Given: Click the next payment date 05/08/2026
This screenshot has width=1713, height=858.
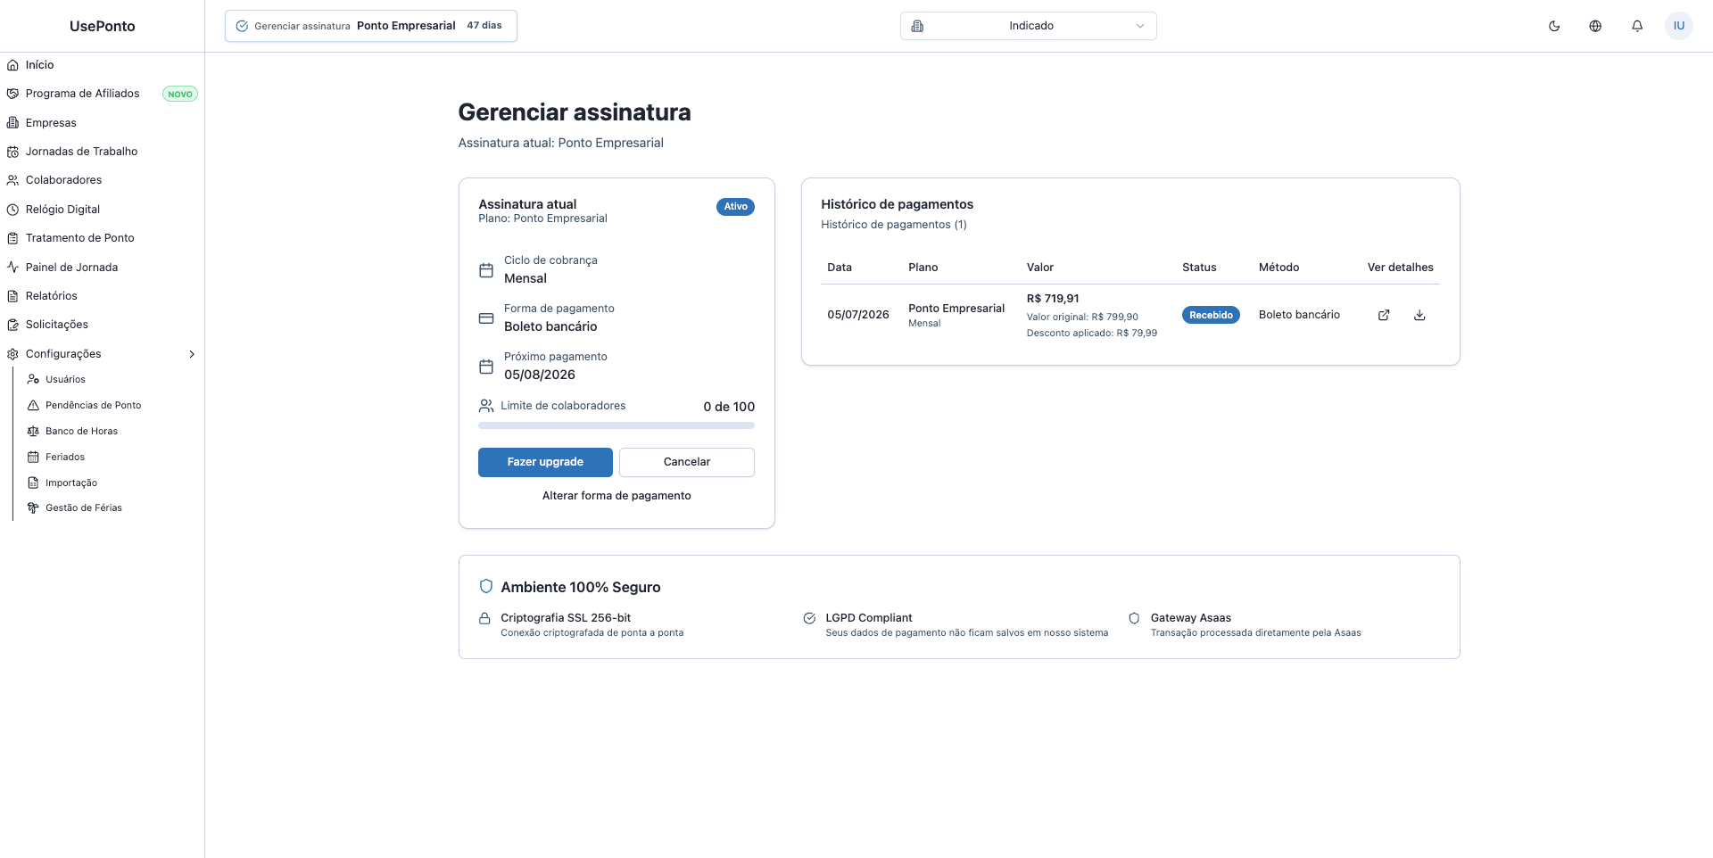Looking at the screenshot, I should pyautogui.click(x=540, y=375).
